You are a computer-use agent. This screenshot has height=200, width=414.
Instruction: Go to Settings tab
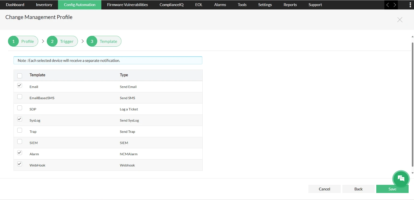pyautogui.click(x=265, y=5)
